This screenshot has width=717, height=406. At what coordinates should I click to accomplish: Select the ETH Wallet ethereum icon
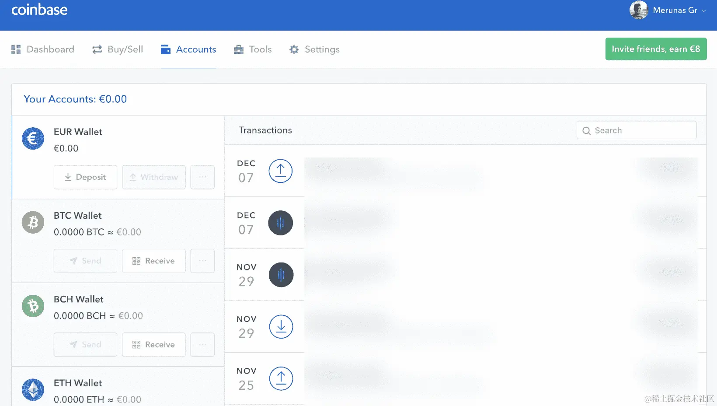[33, 390]
